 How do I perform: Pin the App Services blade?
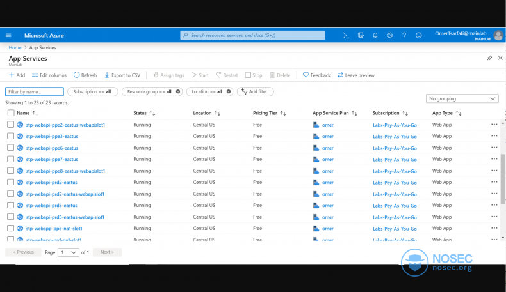click(x=489, y=58)
